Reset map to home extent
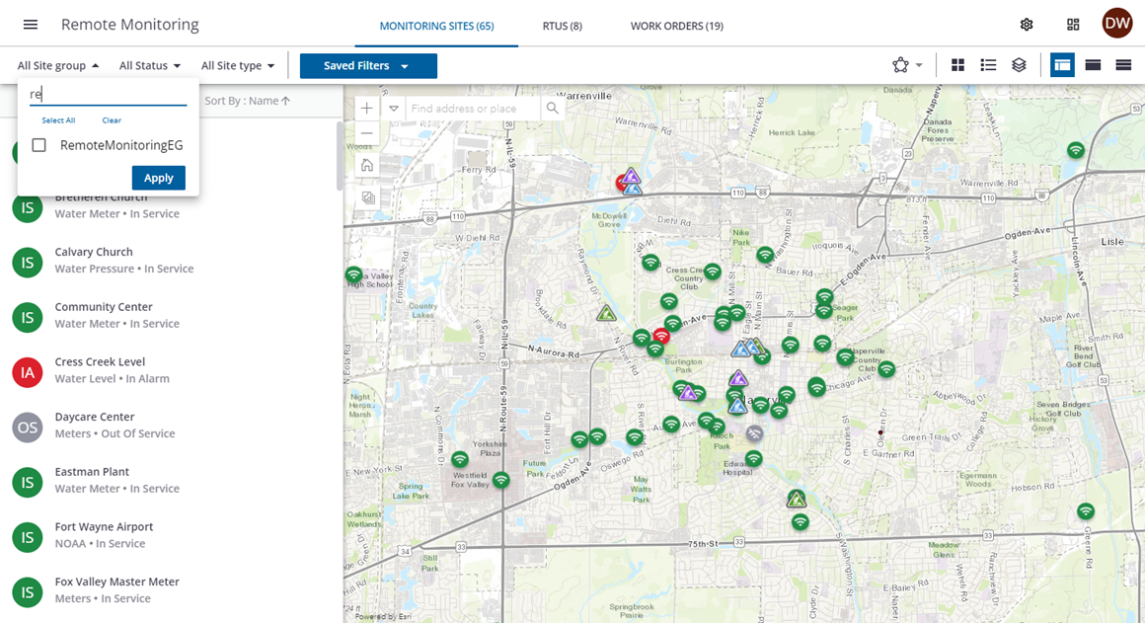Image resolution: width=1145 pixels, height=623 pixels. (x=367, y=165)
